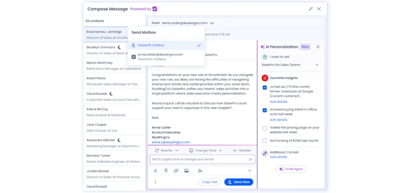Viewport: 418px width, 193px height.
Task: Check Got funding of $25M last month
Action: [265, 141]
